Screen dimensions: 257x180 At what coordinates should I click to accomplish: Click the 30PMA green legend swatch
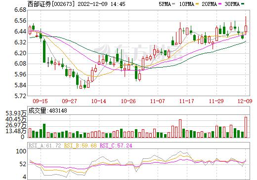point(243,4)
